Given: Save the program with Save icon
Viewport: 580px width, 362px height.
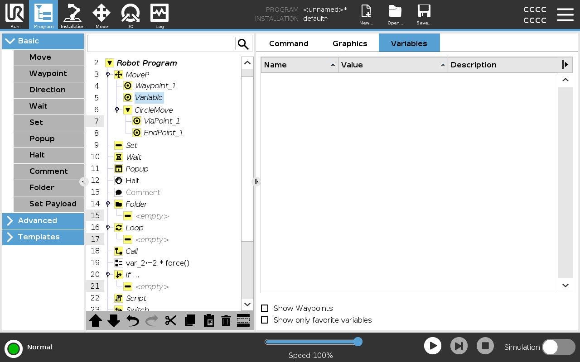Looking at the screenshot, I should 424,15.
